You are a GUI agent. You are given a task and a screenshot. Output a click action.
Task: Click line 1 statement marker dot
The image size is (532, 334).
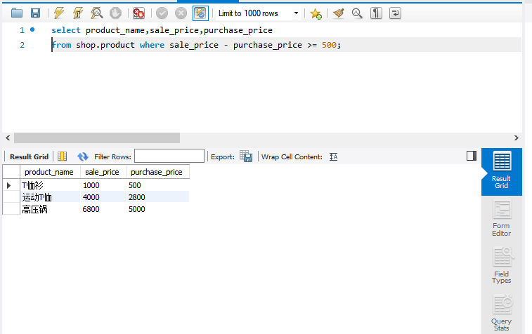(x=32, y=29)
